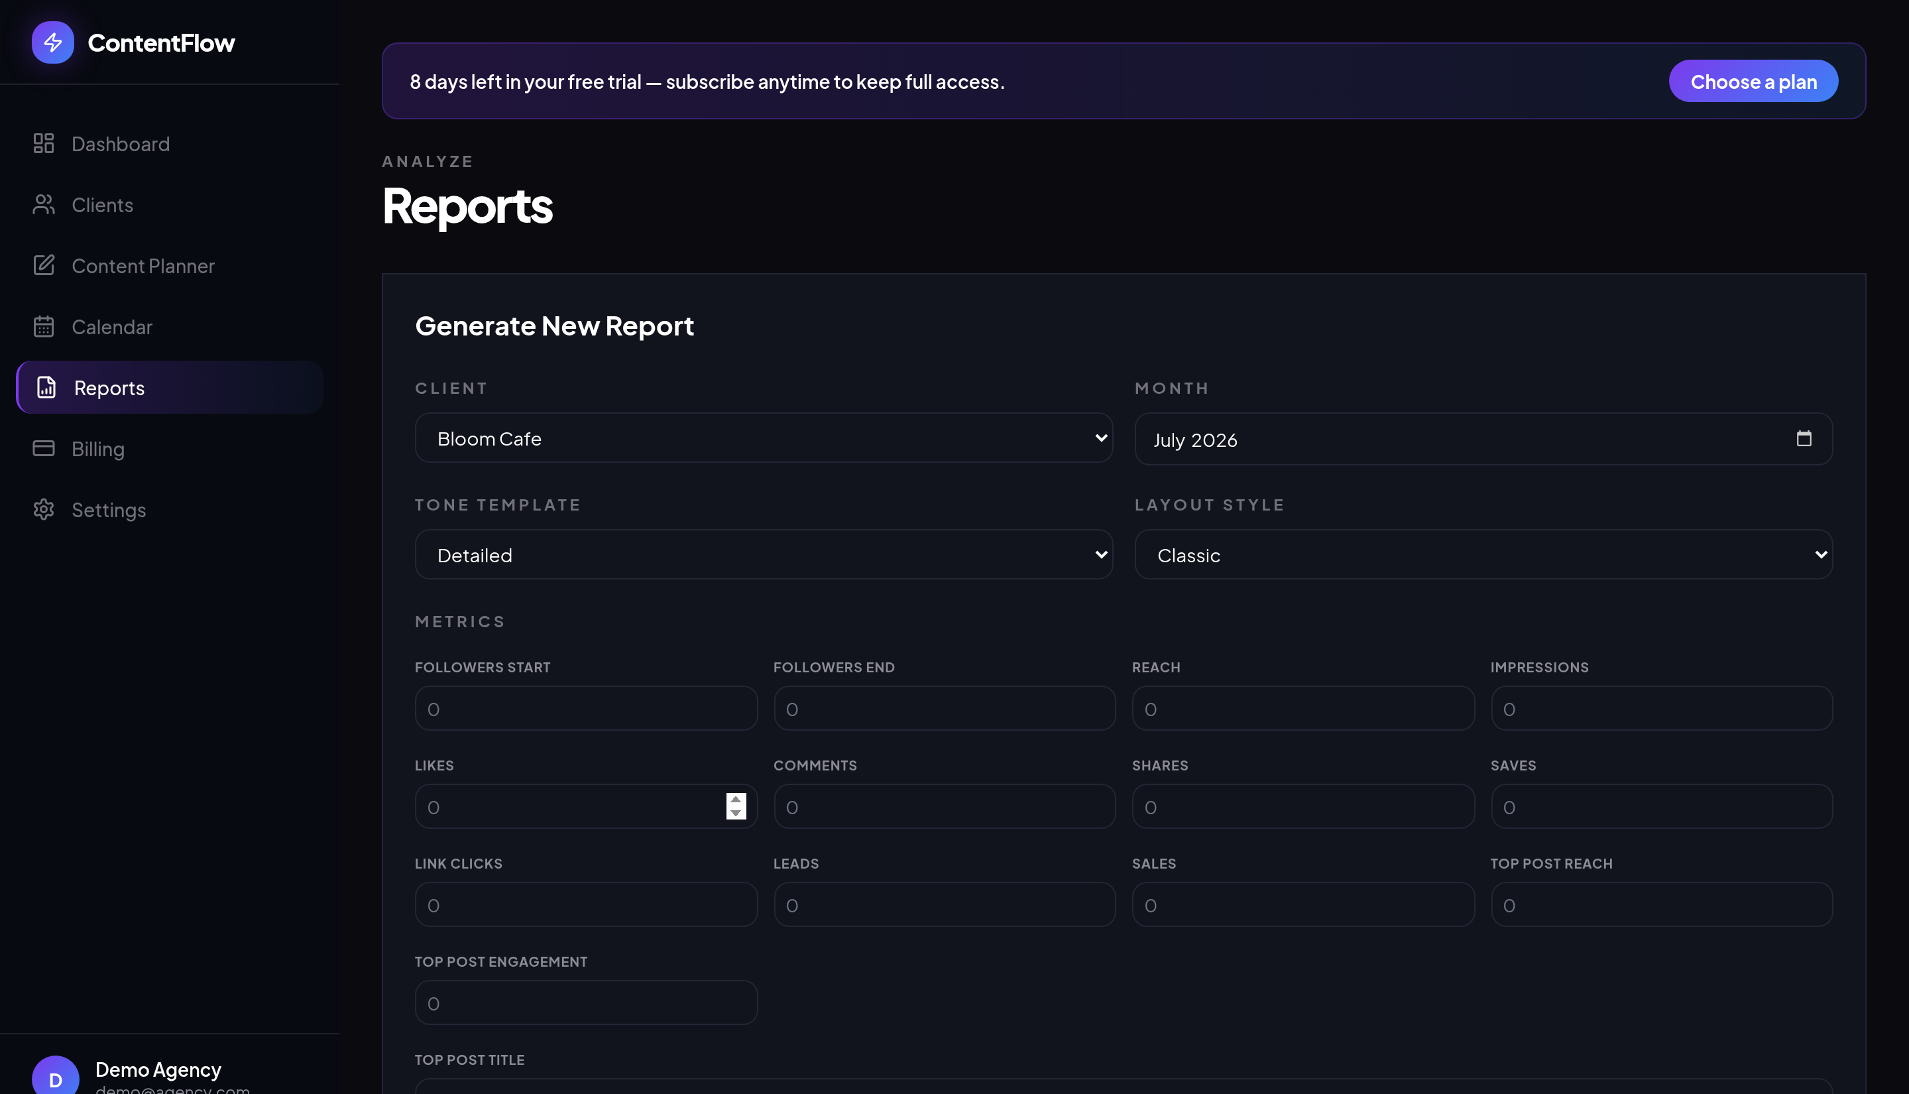Focus the Reach metric input

1303,709
